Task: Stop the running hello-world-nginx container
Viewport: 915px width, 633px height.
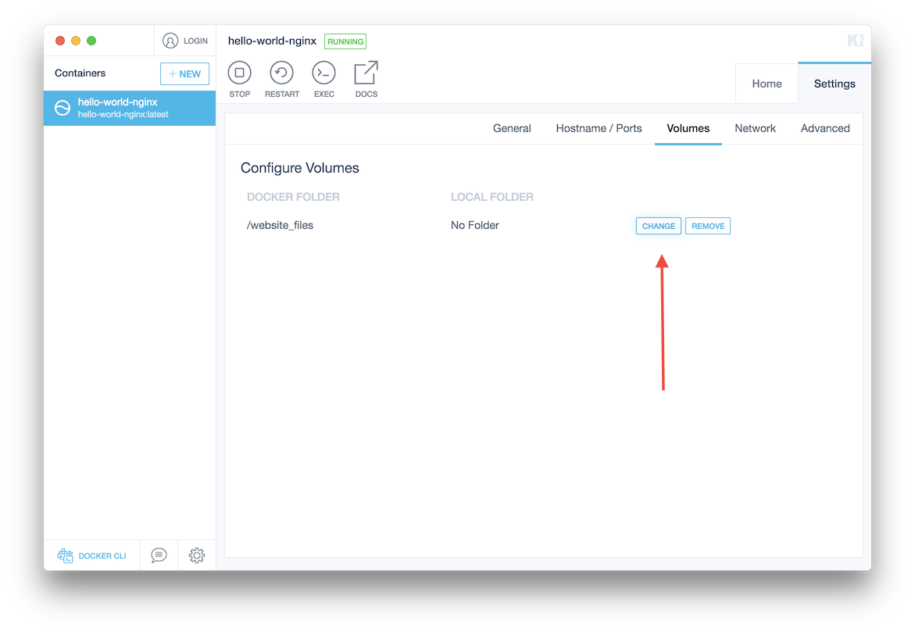Action: (239, 73)
